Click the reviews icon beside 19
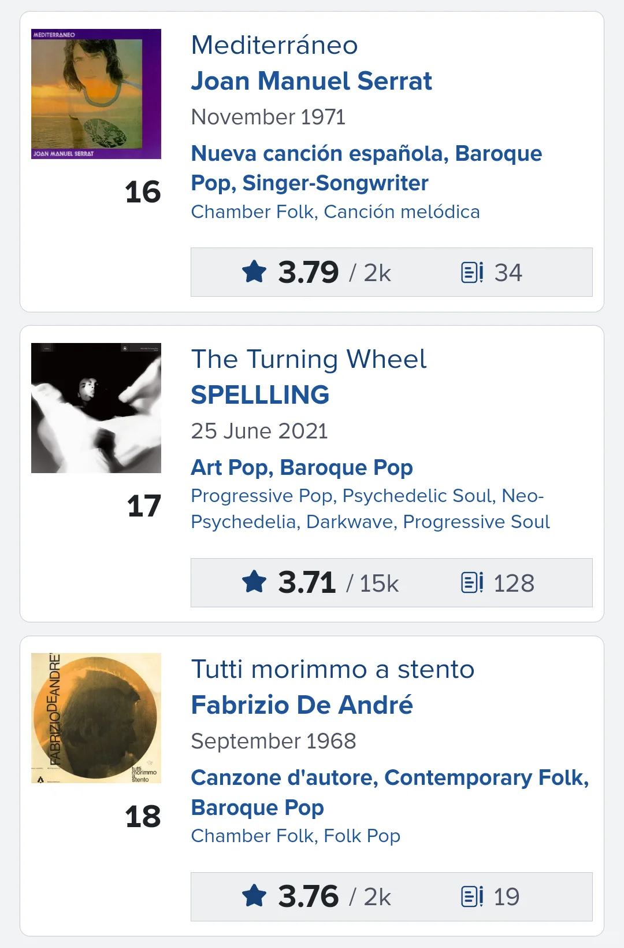Viewport: 624px width, 948px height. coord(472,897)
